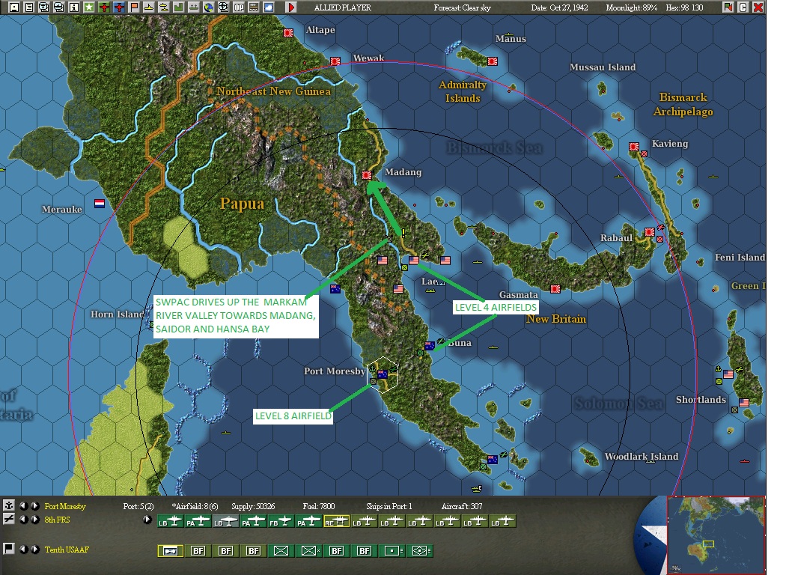The width and height of the screenshot is (786, 575).
Task: Click the flag icon beside Tenth USAAF
Action: click(9, 549)
